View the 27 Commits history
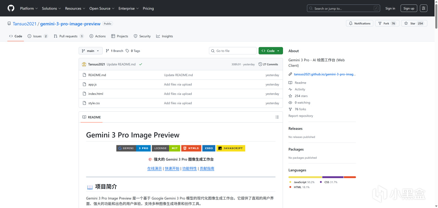Screen dimensions: 438x208 click(268, 64)
